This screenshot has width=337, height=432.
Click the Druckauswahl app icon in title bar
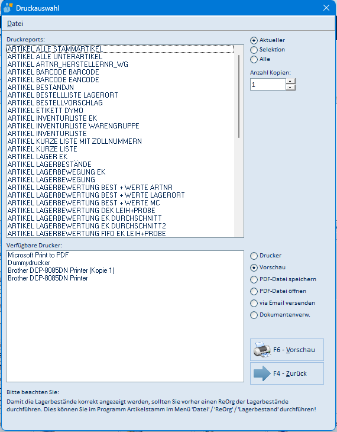pyautogui.click(x=8, y=8)
